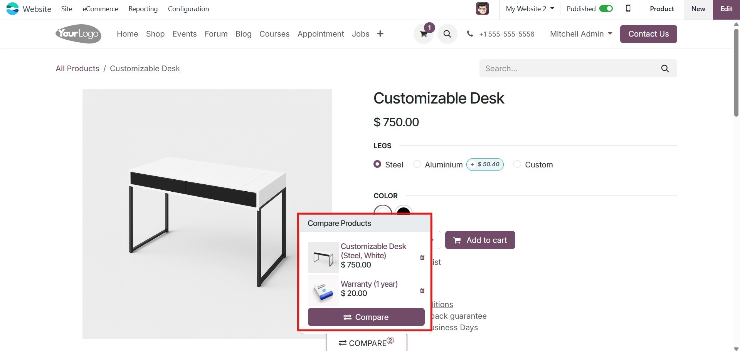Open the Mitchell Admin user dropdown
The width and height of the screenshot is (740, 351).
click(x=581, y=34)
